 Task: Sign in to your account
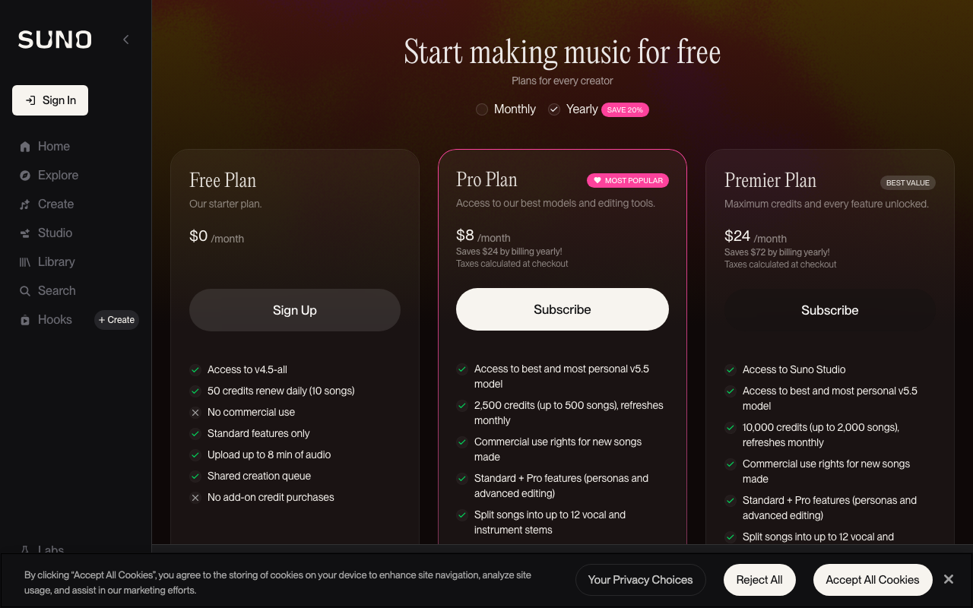(49, 100)
